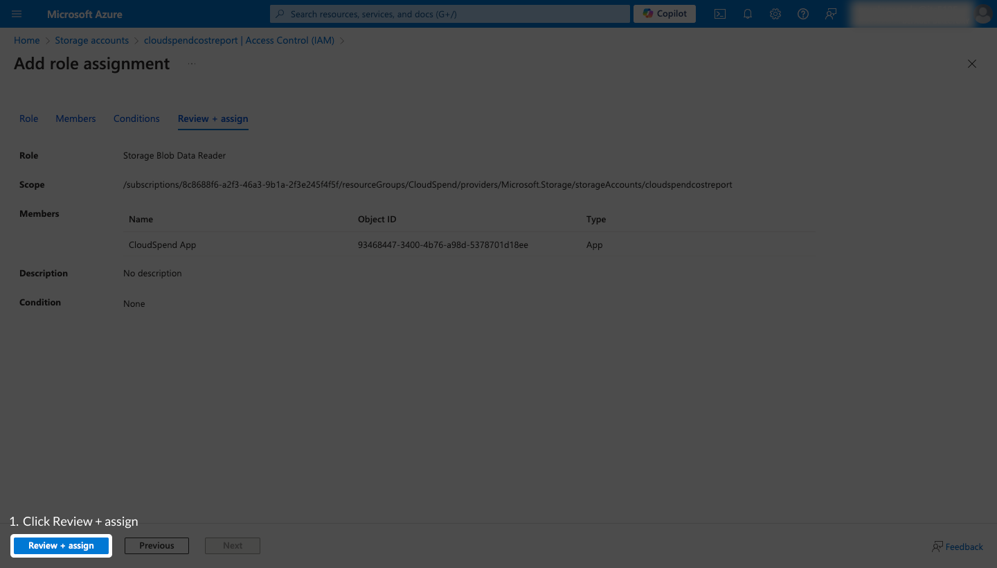Open the portal hamburger menu
This screenshot has width=997, height=568.
pyautogui.click(x=17, y=13)
